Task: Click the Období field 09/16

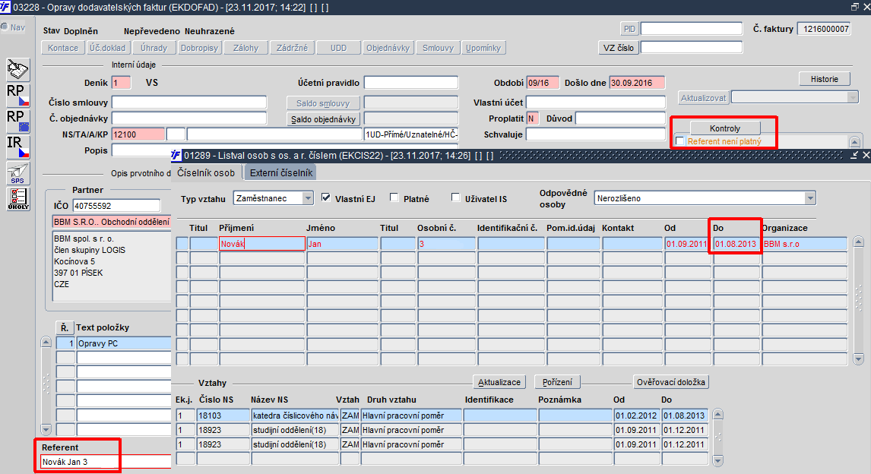Action: [x=543, y=83]
